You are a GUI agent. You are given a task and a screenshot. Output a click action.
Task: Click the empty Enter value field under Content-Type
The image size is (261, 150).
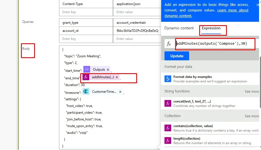[x=137, y=12]
